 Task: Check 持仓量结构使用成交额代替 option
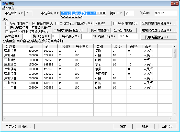7,27
